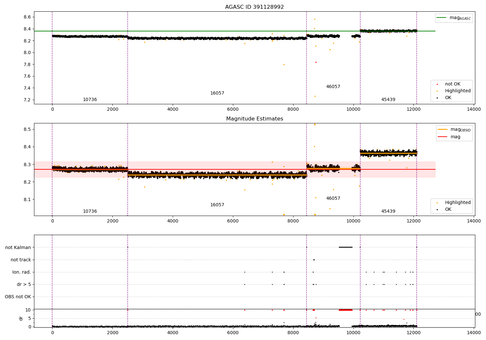
Task: Click the single red "not OK" point in the top plot
Action: tap(316, 62)
